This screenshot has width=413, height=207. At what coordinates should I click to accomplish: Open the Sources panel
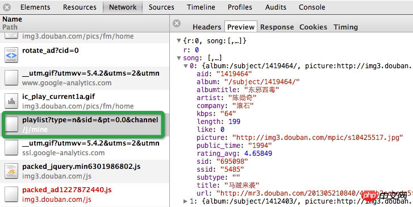coord(161,7)
